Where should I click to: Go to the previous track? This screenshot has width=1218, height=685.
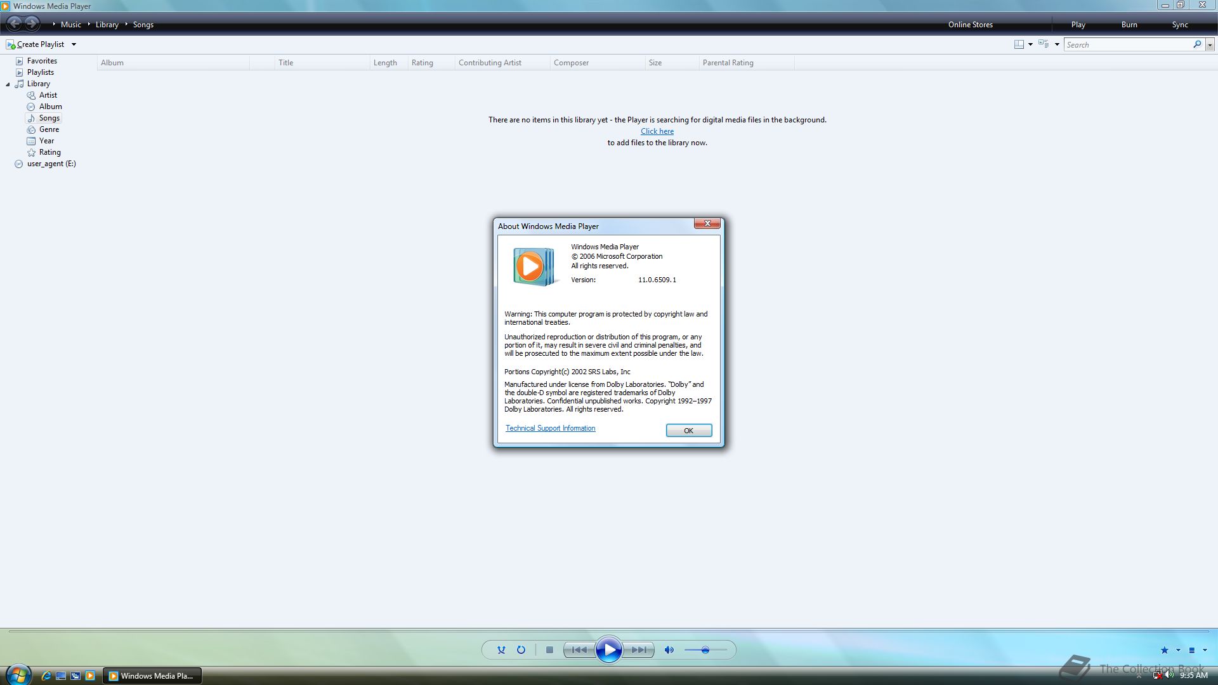point(579,649)
